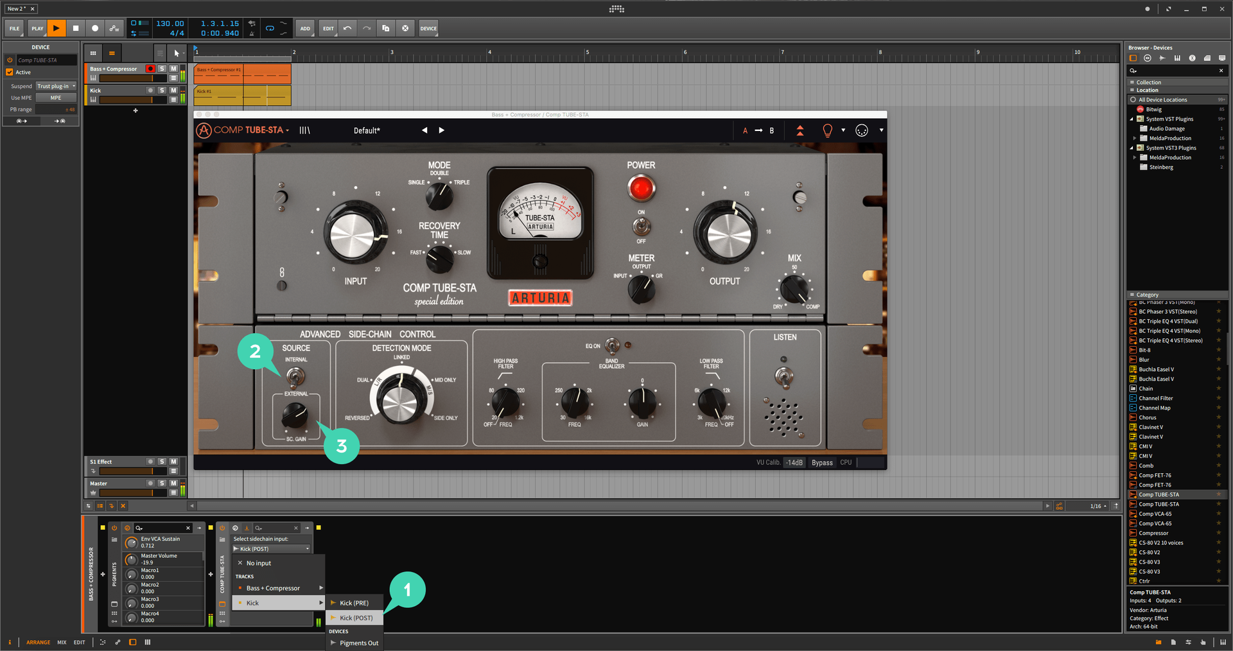
Task: Click the Env VCA Sustain knob
Action: pyautogui.click(x=132, y=542)
